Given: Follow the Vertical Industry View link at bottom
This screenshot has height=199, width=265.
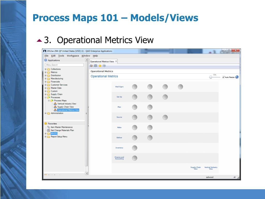Looking at the screenshot, I should pos(211,168).
